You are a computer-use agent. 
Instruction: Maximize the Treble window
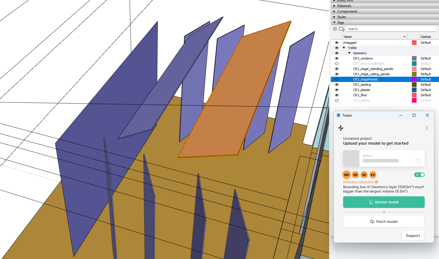414,115
